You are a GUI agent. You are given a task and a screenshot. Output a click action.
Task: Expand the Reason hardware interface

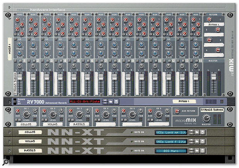tap(10, 7)
